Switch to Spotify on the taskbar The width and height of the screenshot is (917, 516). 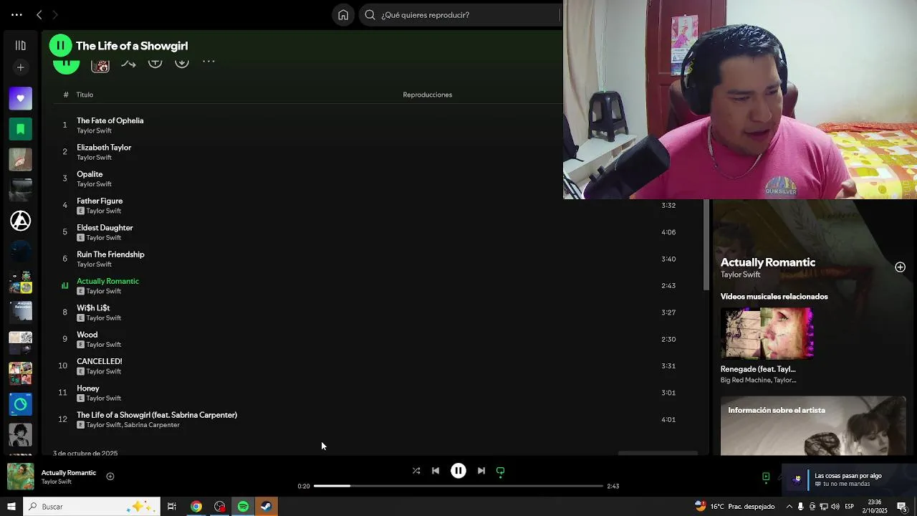click(x=243, y=507)
